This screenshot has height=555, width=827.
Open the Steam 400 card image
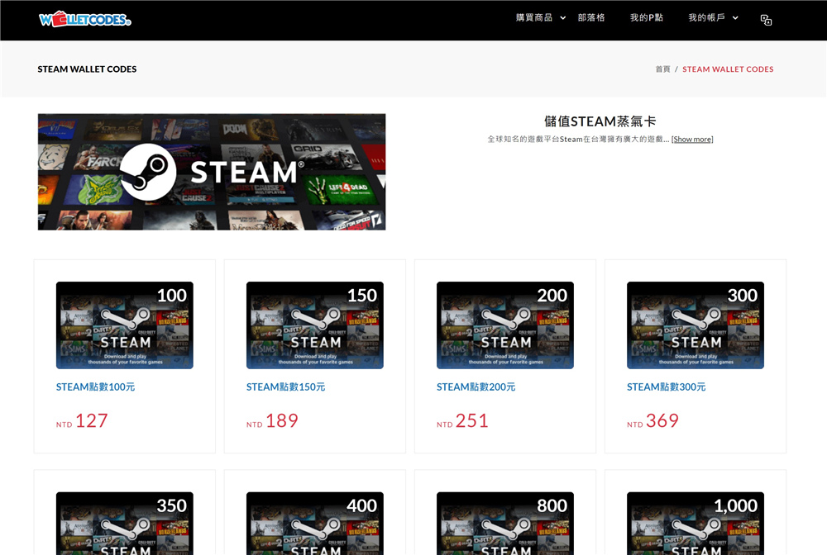[315, 524]
